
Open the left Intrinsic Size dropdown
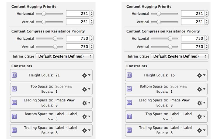65,56
